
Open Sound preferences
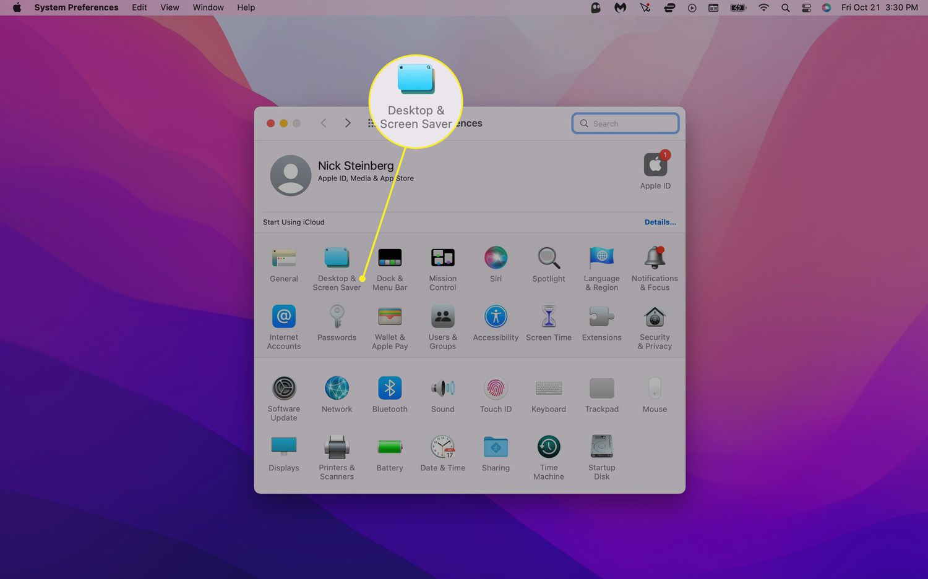pos(443,395)
